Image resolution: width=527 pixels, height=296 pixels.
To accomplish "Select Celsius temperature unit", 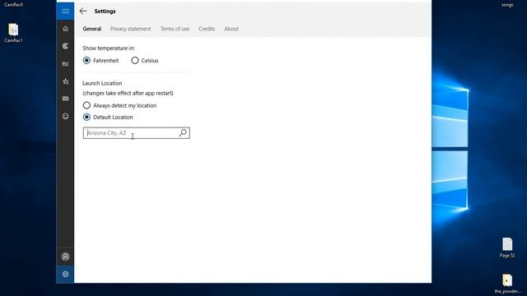I will pyautogui.click(x=145, y=60).
